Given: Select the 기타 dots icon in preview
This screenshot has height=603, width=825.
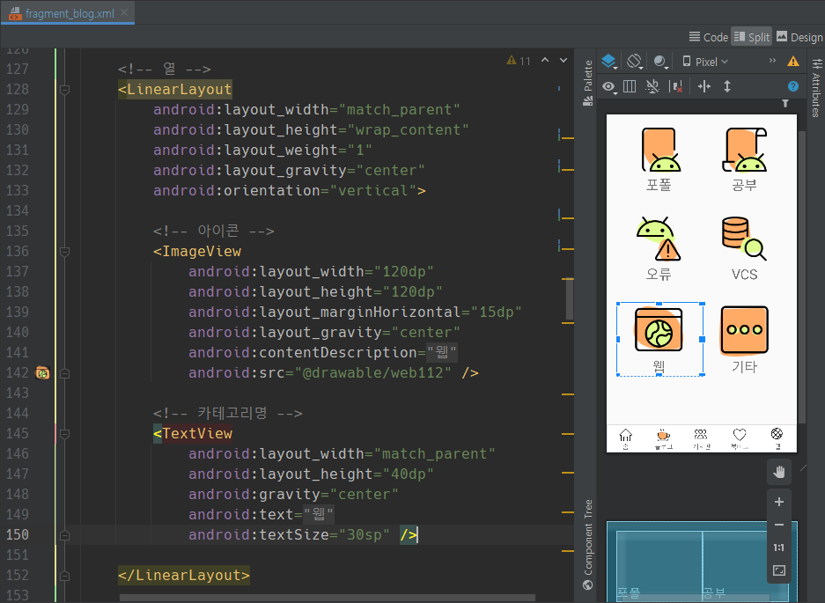Looking at the screenshot, I should pos(744,329).
